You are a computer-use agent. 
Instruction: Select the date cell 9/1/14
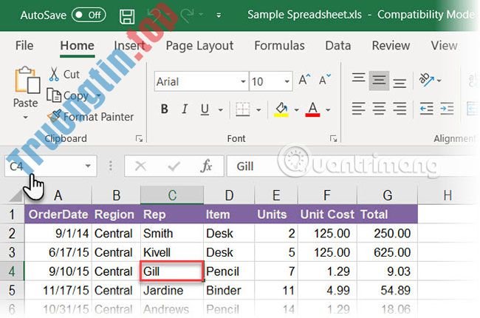pyautogui.click(x=58, y=234)
